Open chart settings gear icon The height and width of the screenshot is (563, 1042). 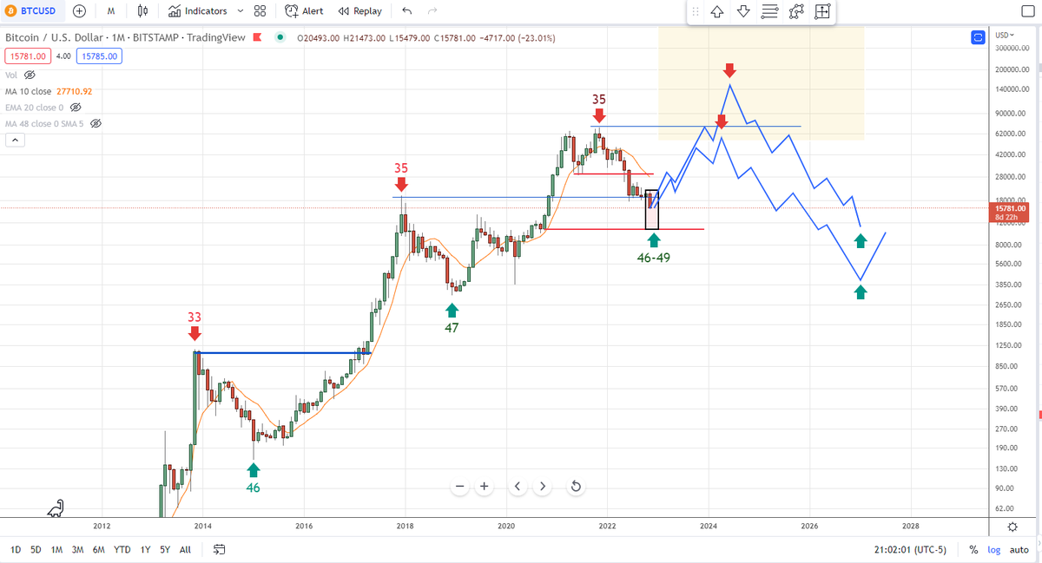(1012, 526)
